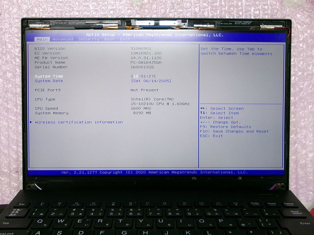Click the Select Screen help line
This screenshot has height=235, width=314.
click(222, 108)
